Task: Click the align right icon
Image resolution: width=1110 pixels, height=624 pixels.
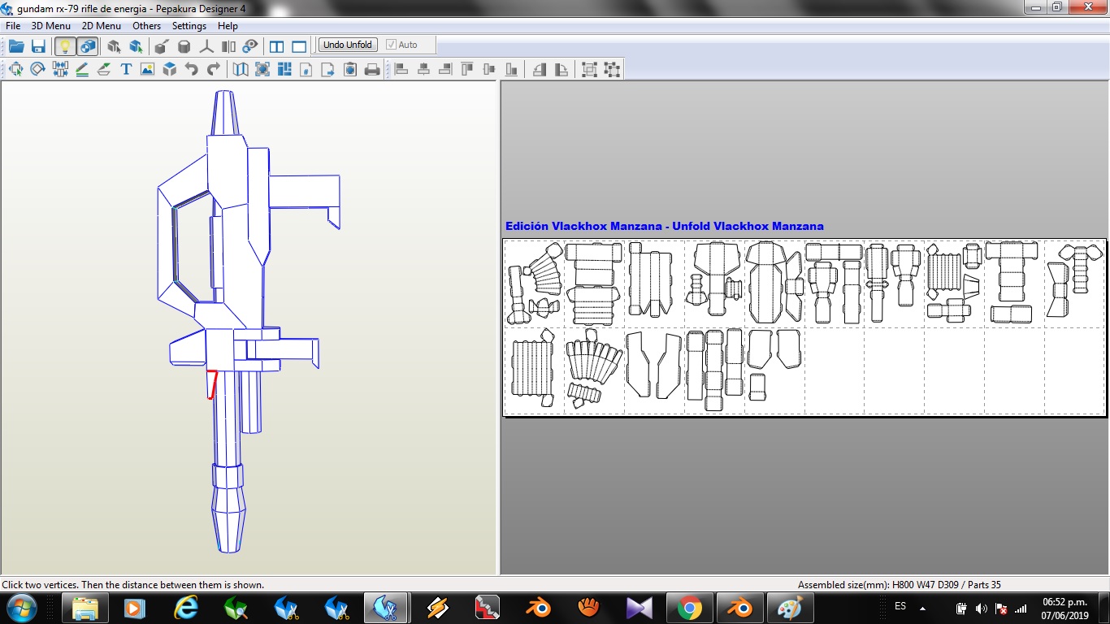Action: click(445, 69)
